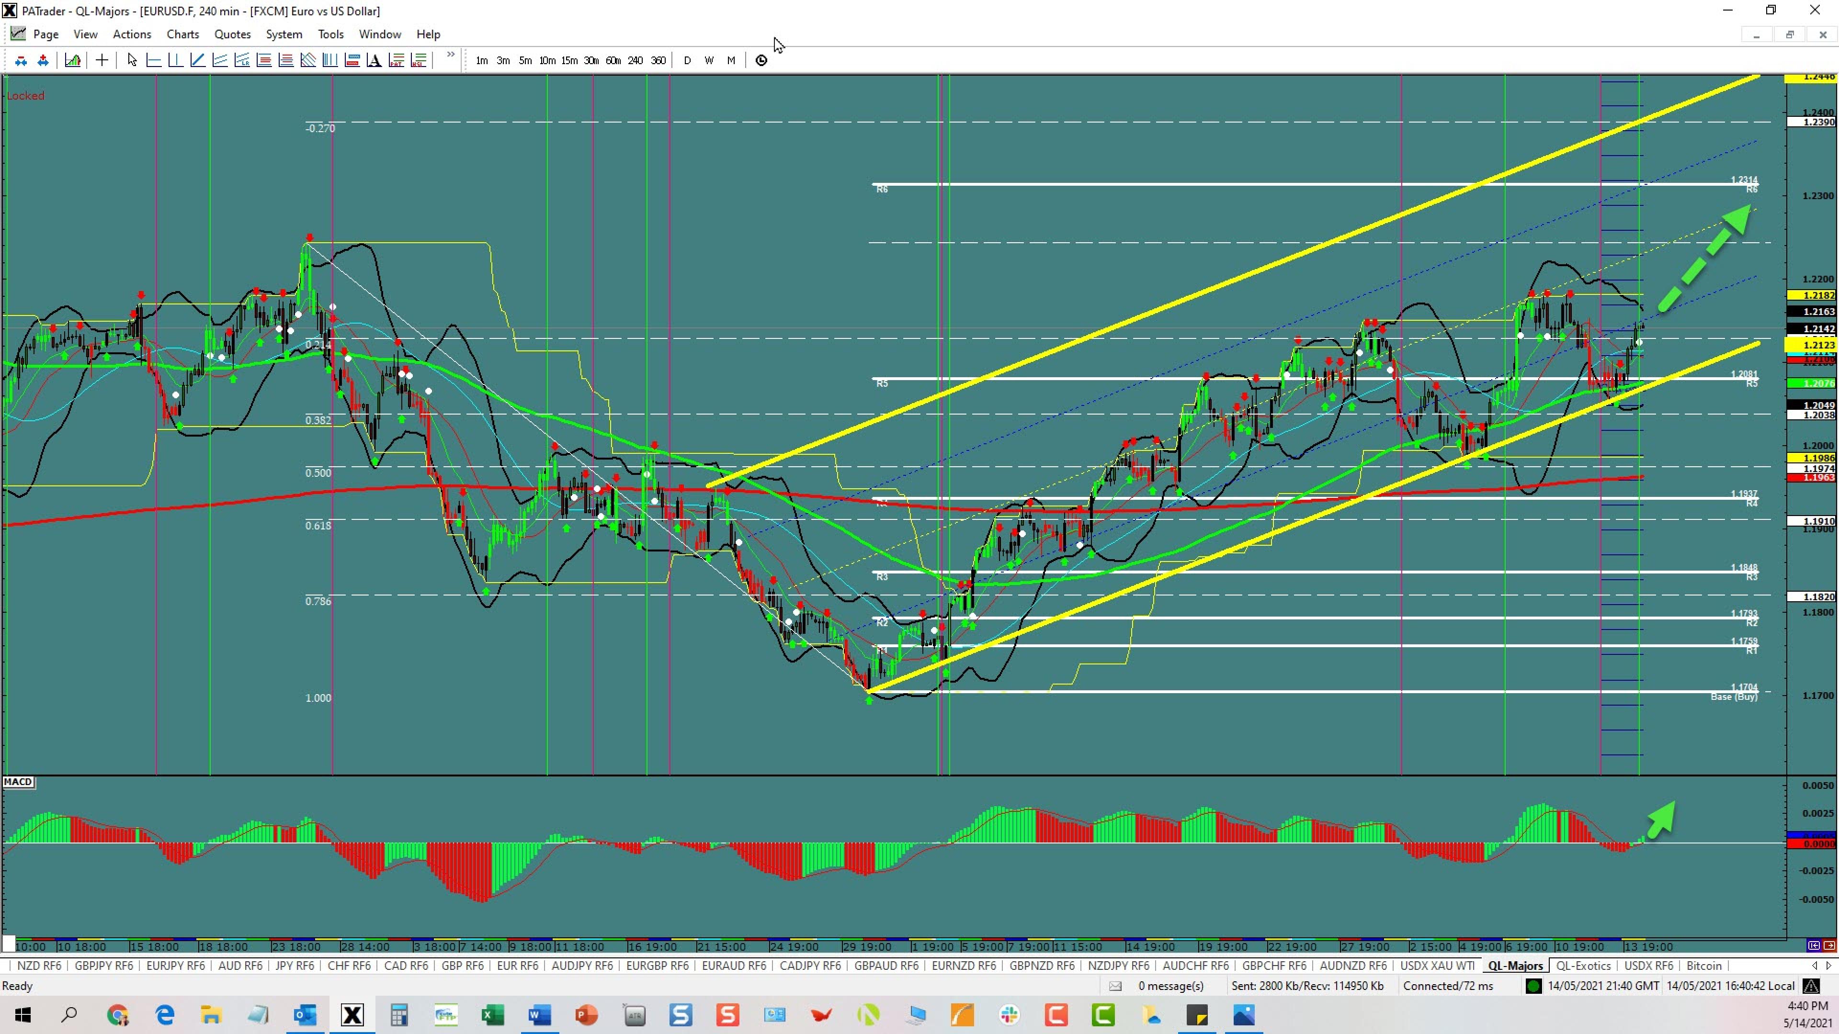Viewport: 1839px width, 1034px height.
Task: Switch to the NZD RF6 tab
Action: click(39, 966)
